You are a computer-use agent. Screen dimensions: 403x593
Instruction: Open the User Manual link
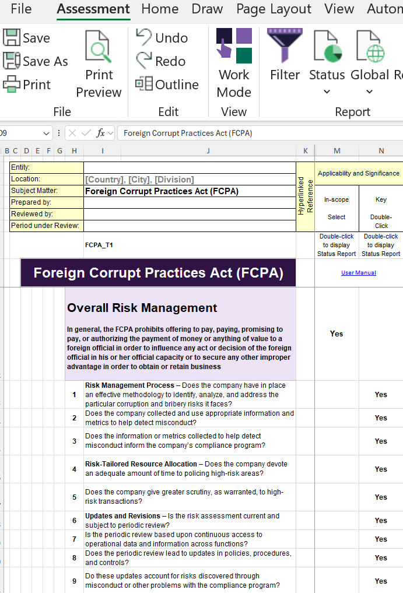pos(358,273)
